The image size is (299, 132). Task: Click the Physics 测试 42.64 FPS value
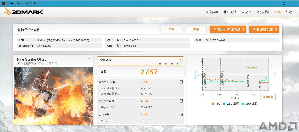coord(146,107)
